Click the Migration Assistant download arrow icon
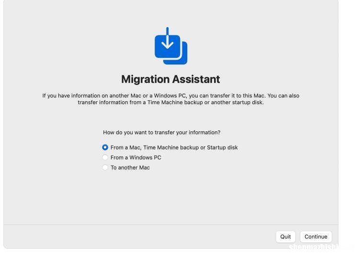The height and width of the screenshot is (255, 360). 171,46
